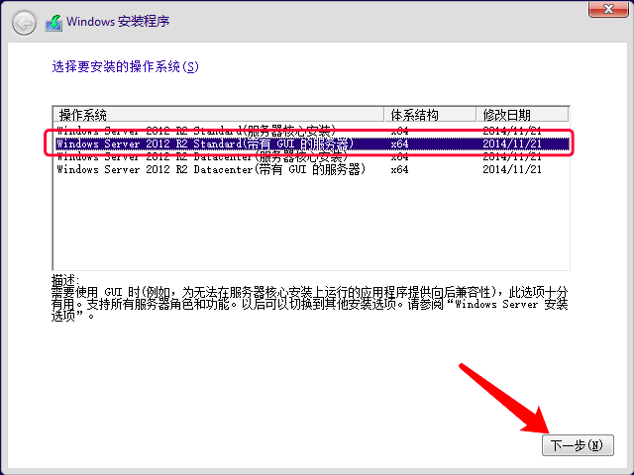
Task: Select Windows Server 2012 R2 Datacenter(服务器核心安装)
Action: point(311,156)
